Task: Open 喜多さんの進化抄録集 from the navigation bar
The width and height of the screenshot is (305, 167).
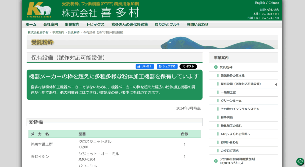Action: pyautogui.click(x=129, y=24)
